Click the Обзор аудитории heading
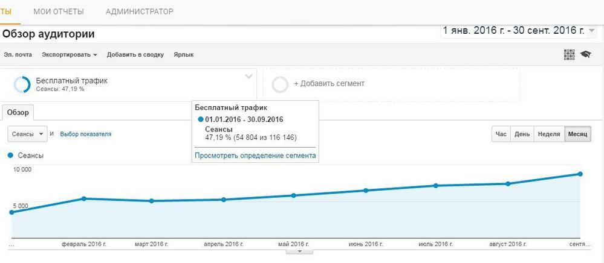The image size is (604, 263). (48, 34)
